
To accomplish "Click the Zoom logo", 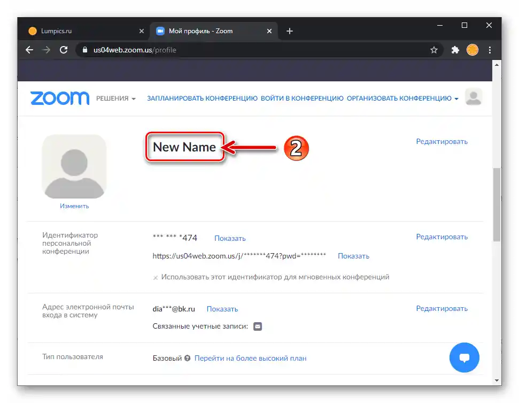I will tap(60, 98).
